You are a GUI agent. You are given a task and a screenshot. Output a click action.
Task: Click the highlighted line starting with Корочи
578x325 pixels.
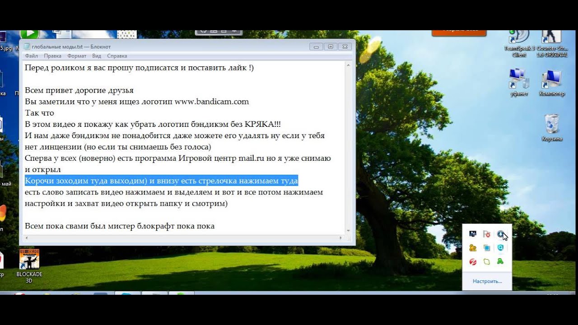161,181
